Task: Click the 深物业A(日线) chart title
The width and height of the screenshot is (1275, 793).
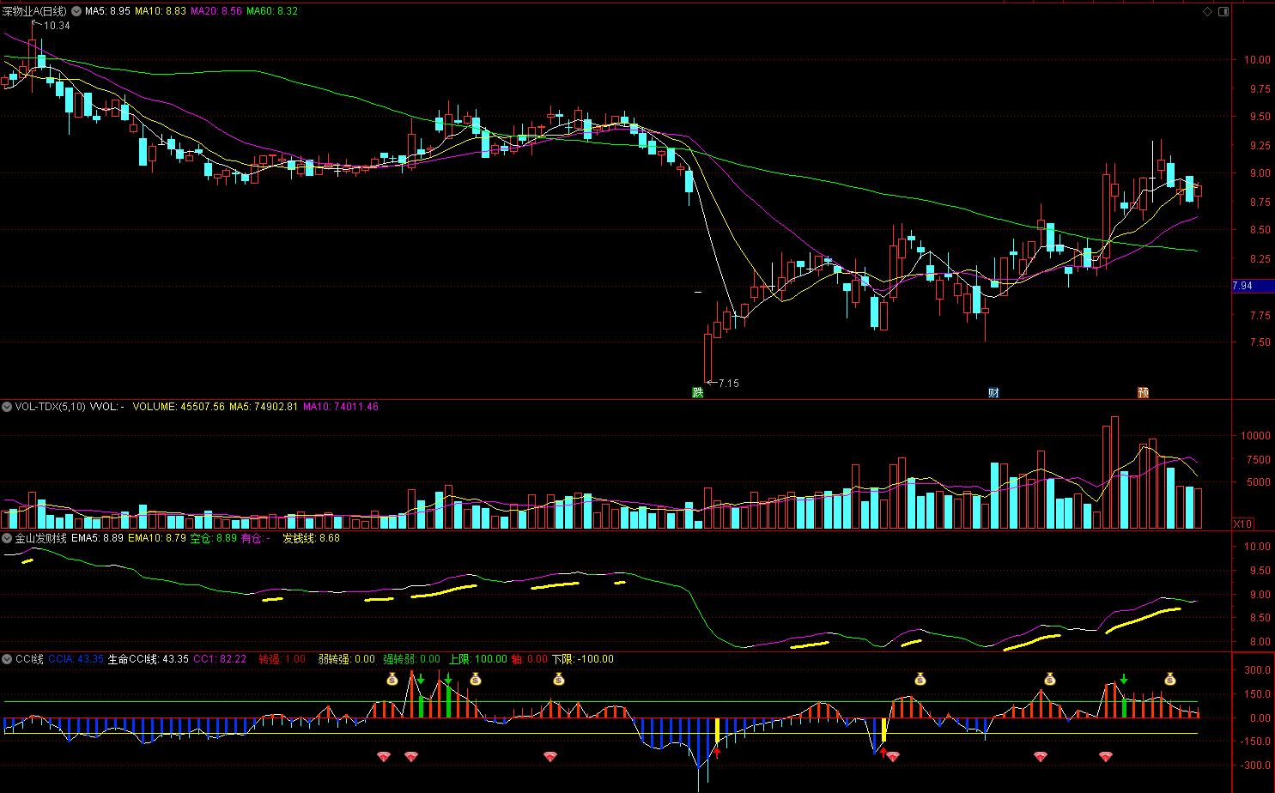Action: (34, 12)
